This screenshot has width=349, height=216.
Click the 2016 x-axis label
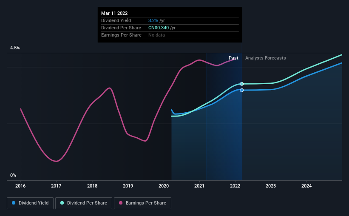pyautogui.click(x=20, y=186)
